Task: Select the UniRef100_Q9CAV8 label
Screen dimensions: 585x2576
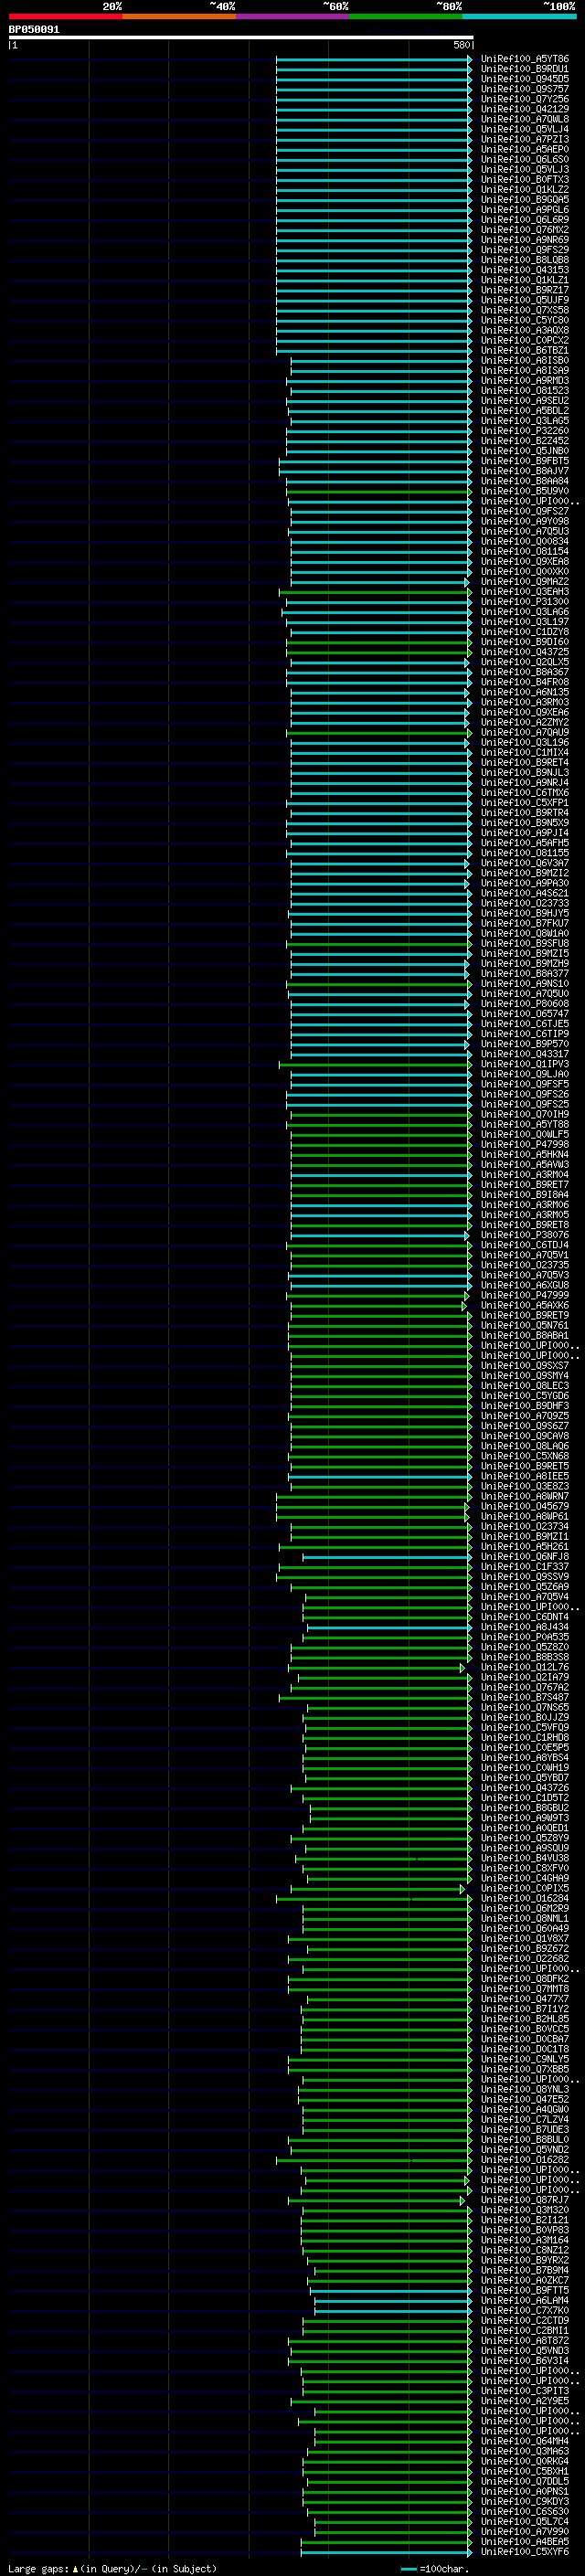Action: pyautogui.click(x=525, y=1436)
